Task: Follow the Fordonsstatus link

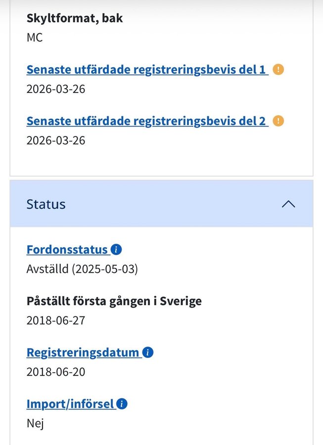Action: (68, 249)
